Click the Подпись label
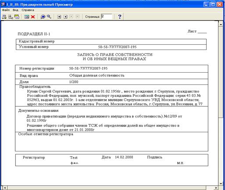The height and width of the screenshot is (190, 225). tap(155, 157)
